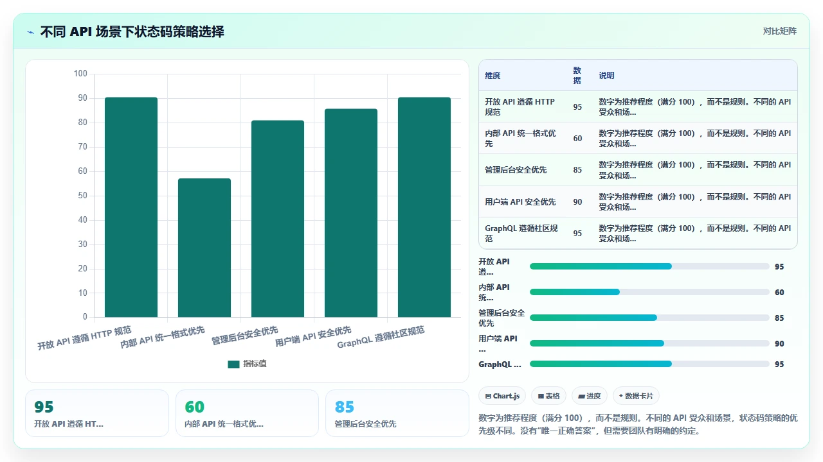Select the 数据卡片 tag
The height and width of the screenshot is (462, 823).
point(637,396)
